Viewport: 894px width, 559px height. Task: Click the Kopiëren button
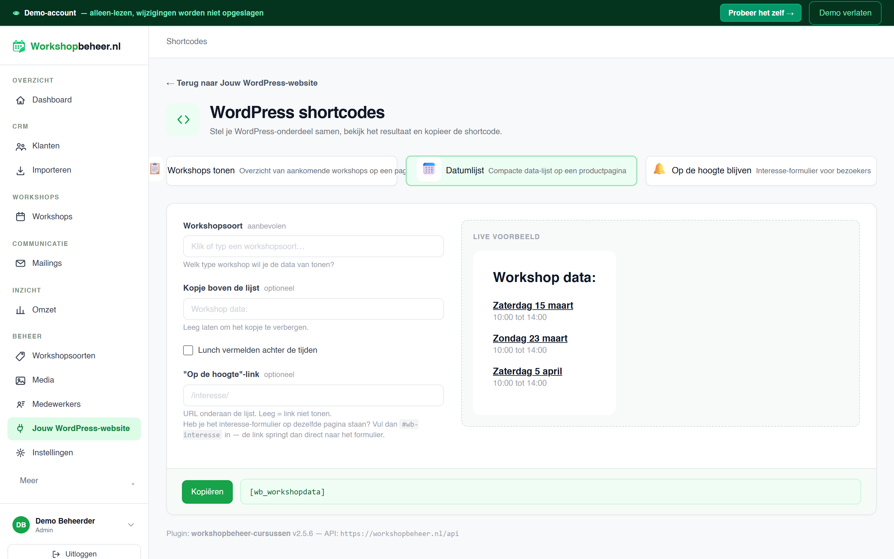tap(207, 492)
